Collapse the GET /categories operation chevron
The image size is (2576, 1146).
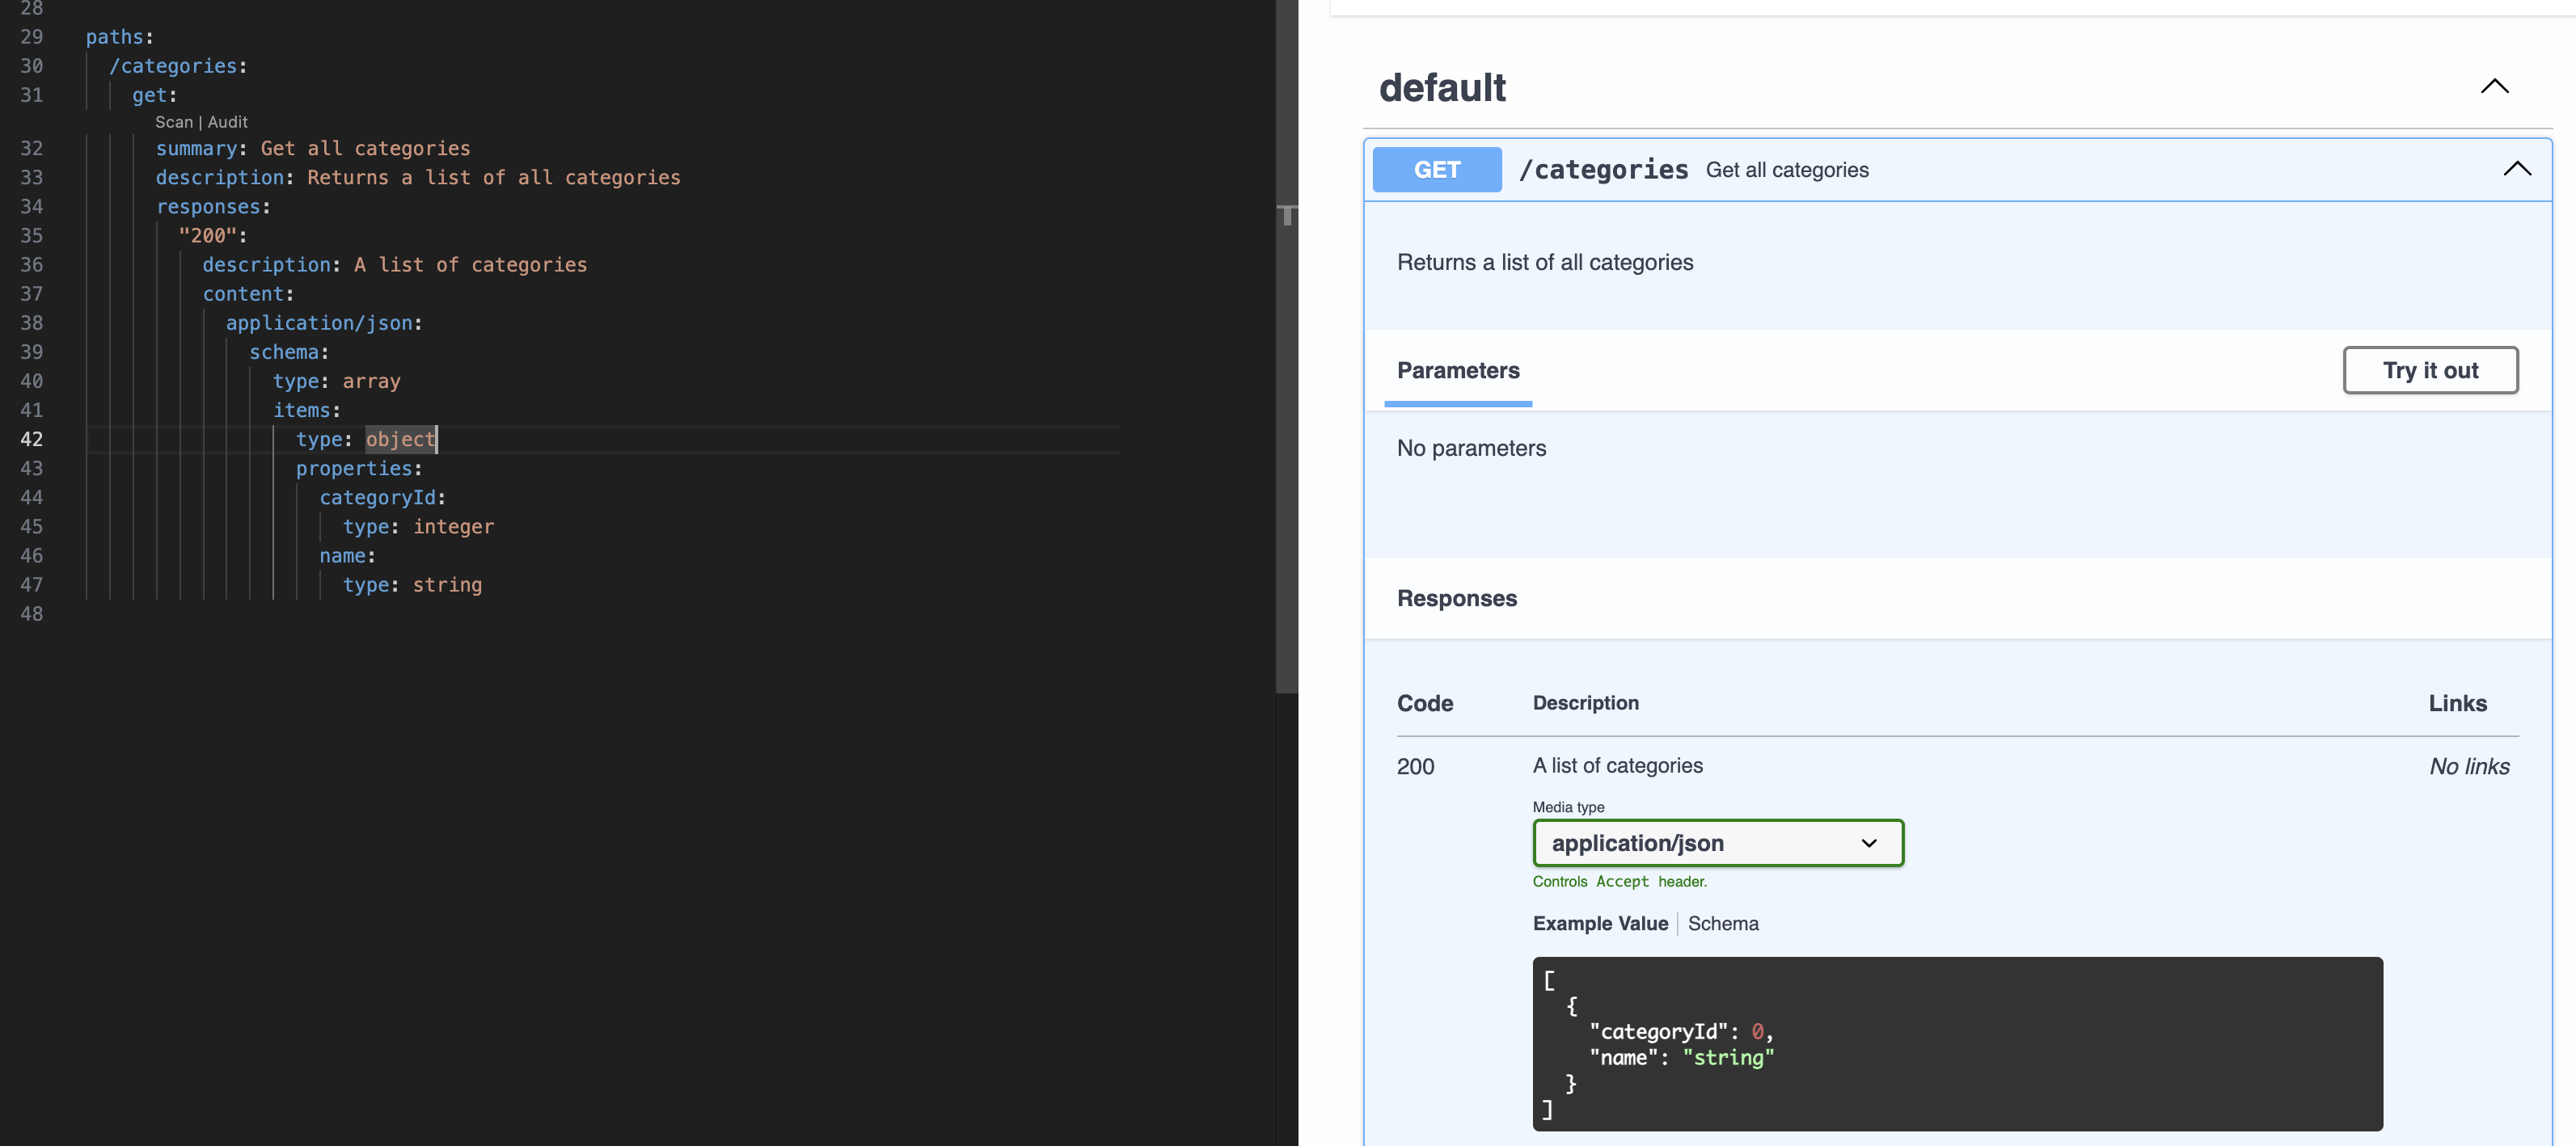point(2516,169)
